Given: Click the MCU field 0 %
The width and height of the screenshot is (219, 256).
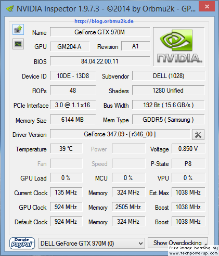Looking at the screenshot, I should click(128, 178).
